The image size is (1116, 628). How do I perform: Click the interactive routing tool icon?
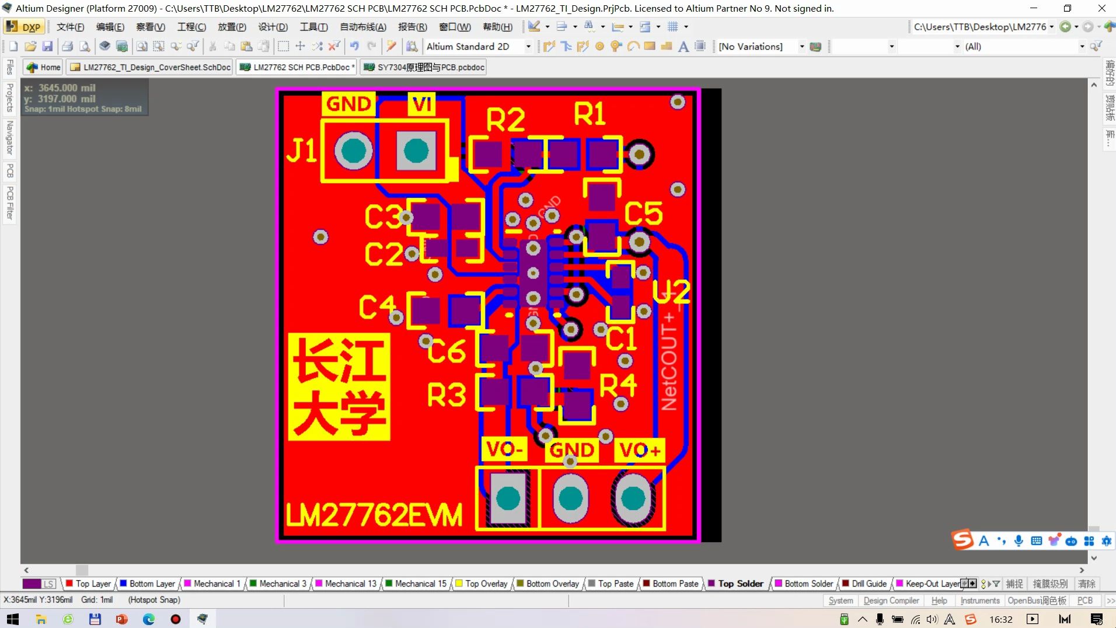coord(549,47)
